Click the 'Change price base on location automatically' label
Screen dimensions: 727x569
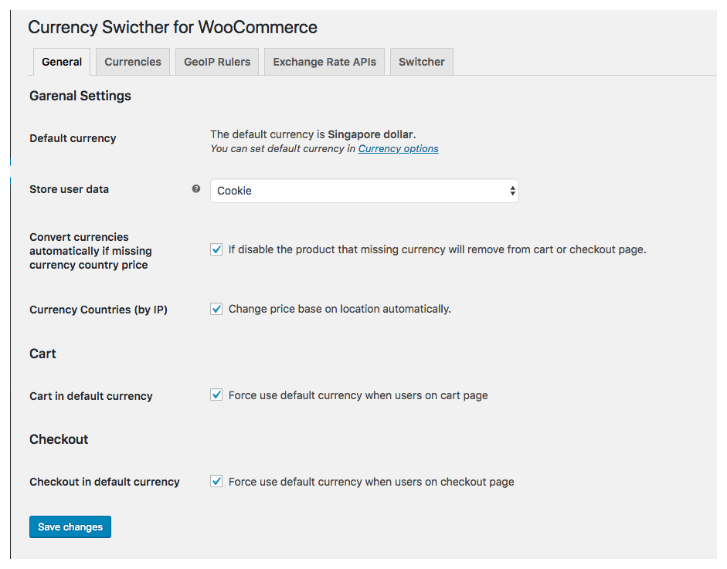pos(339,309)
